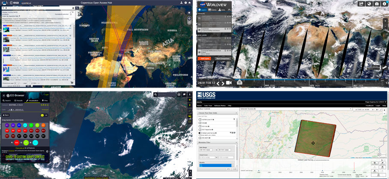
Task: Open info icon in EO Browser top right
Action: point(190,94)
